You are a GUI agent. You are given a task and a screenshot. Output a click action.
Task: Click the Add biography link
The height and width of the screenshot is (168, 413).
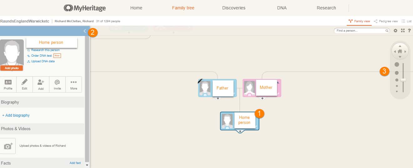[x=16, y=115]
